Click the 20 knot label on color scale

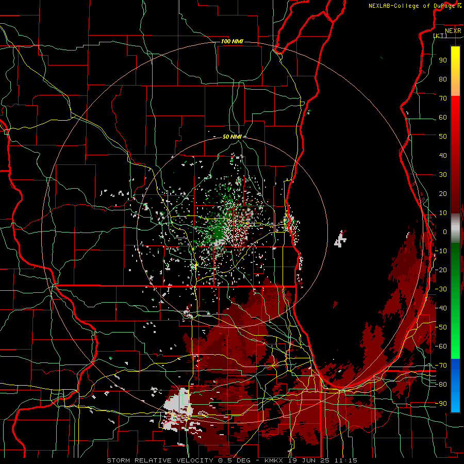point(443,193)
